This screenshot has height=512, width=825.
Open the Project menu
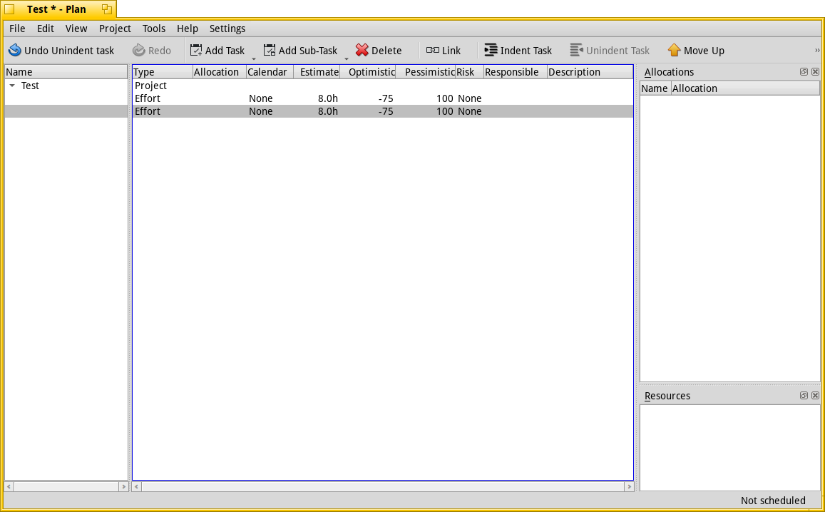(115, 29)
